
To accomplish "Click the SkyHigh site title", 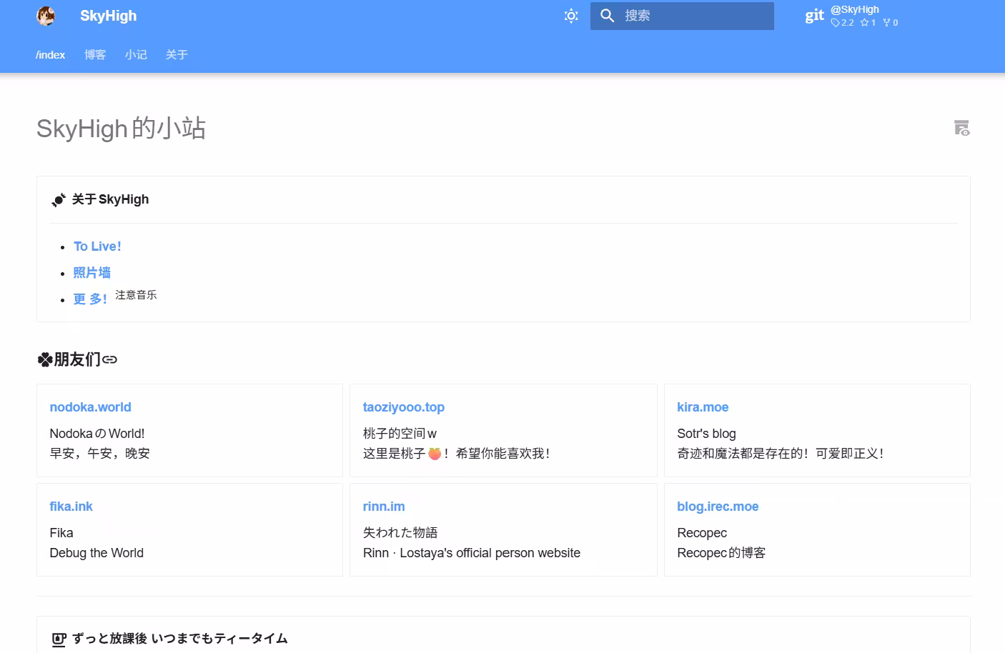I will tap(108, 16).
